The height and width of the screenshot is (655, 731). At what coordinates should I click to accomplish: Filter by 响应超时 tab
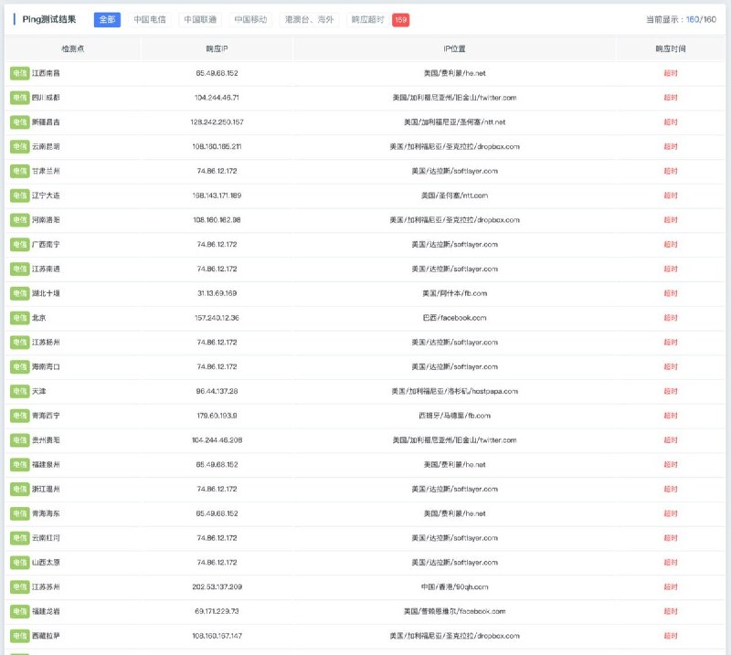367,19
